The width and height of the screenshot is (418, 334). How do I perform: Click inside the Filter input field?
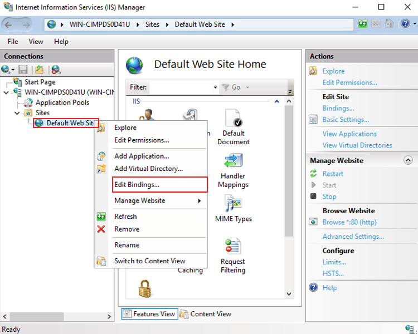coord(181,87)
